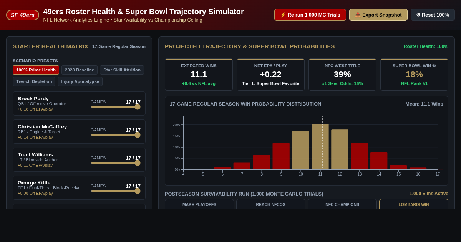Image resolution: width=461 pixels, height=242 pixels.
Task: Open the Expected Wins stat card
Action: 199,75
